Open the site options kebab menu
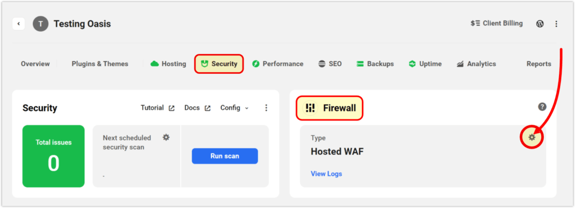This screenshot has height=208, width=575. pos(556,24)
